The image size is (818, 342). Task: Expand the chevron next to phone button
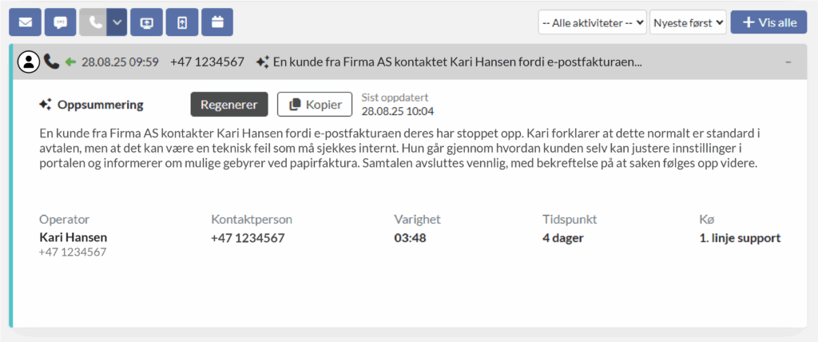pyautogui.click(x=117, y=22)
